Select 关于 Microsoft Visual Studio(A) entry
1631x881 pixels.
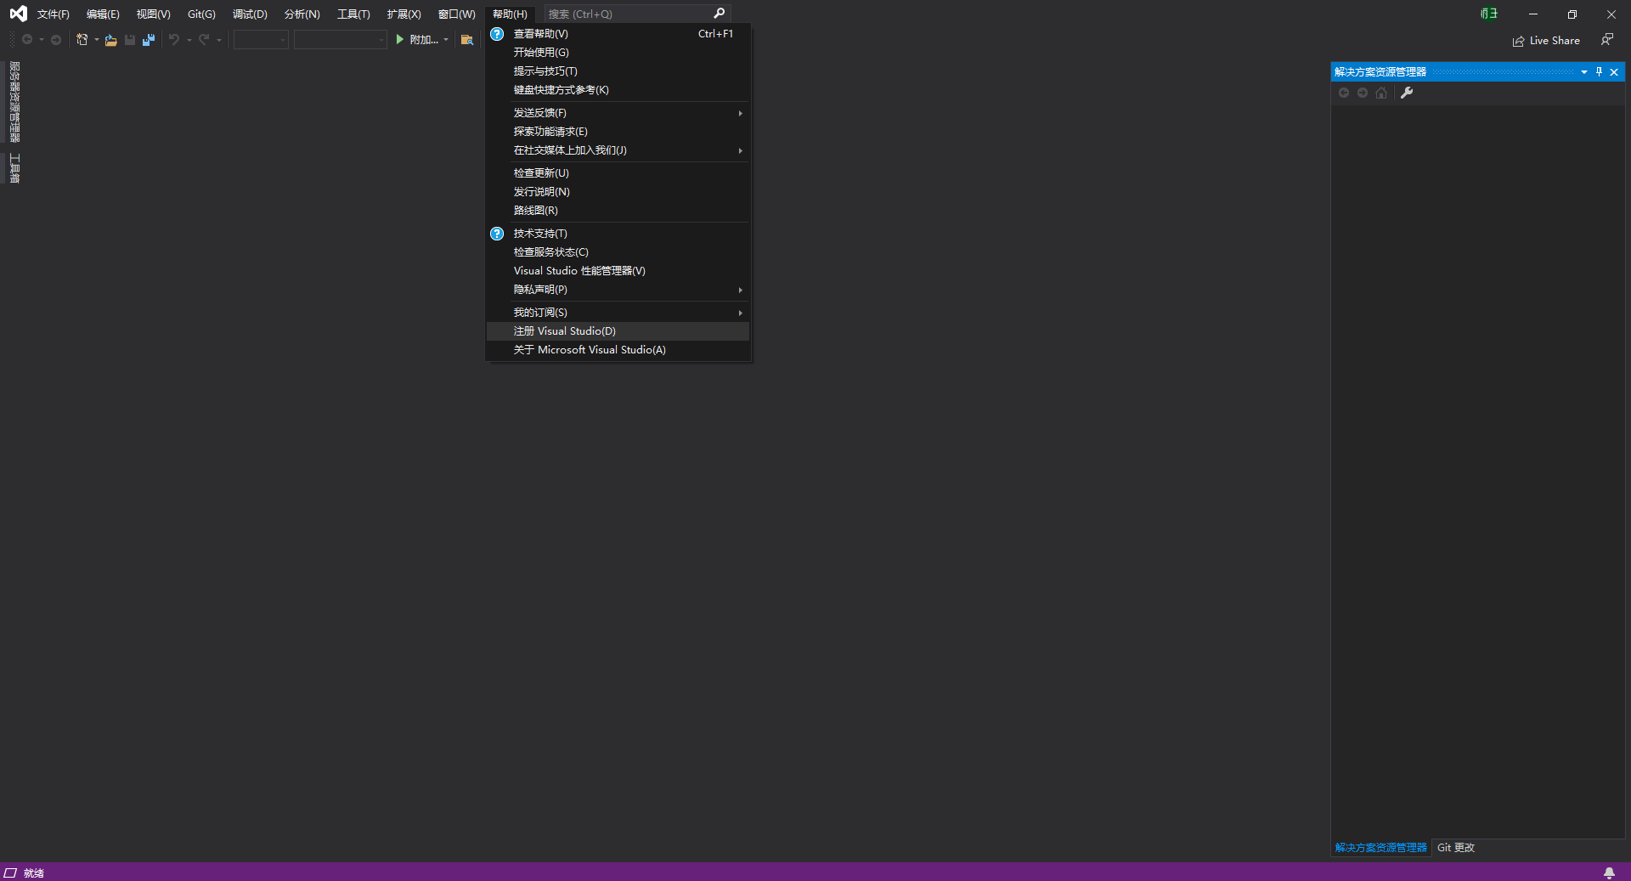pos(618,350)
